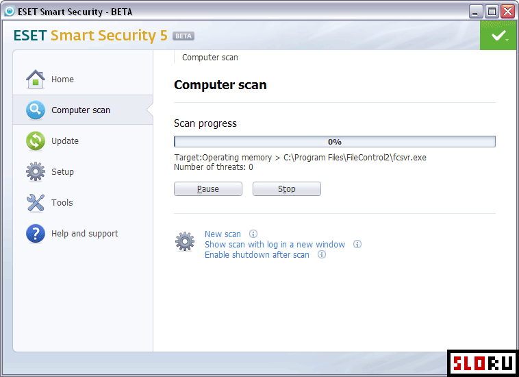Show scan with log in a new window
Screen dimensions: 519x377
pos(275,245)
